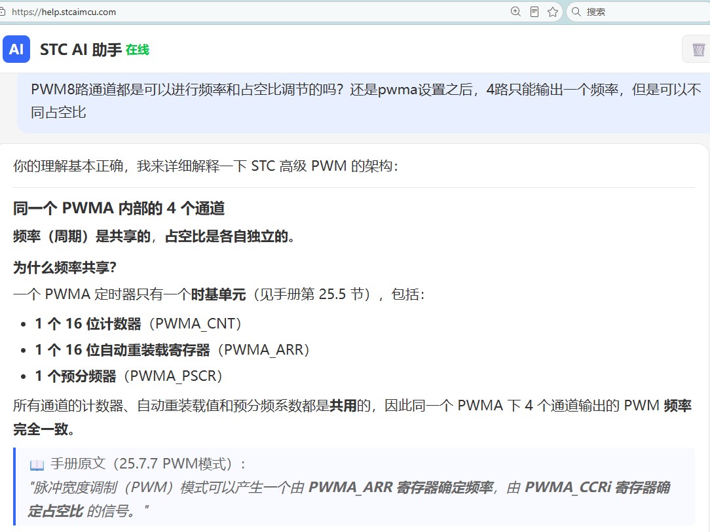Click the intro line 你的理解基本正确

(x=206, y=166)
